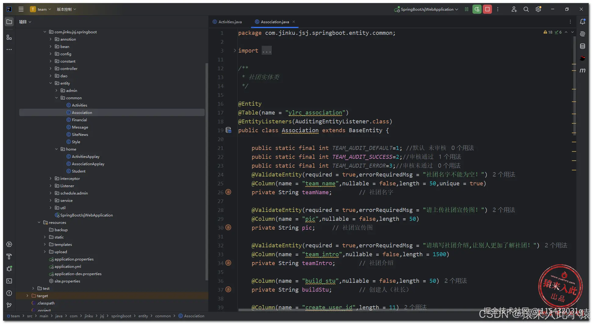Open more run actions vertical dots
This screenshot has height=324, width=592.
click(498, 9)
